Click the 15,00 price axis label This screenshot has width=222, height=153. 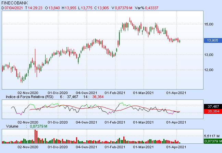(209, 24)
